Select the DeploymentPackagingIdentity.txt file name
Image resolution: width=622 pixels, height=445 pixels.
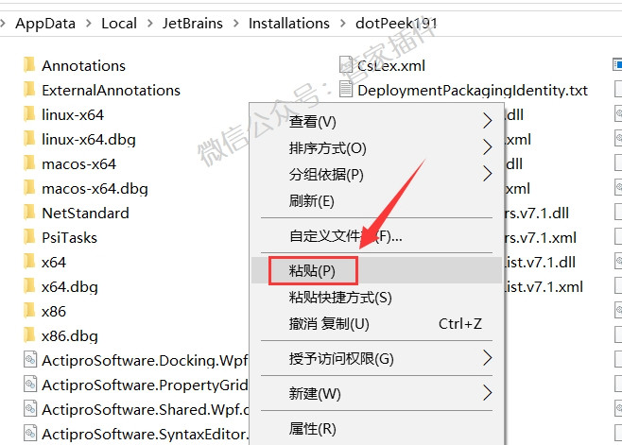473,91
